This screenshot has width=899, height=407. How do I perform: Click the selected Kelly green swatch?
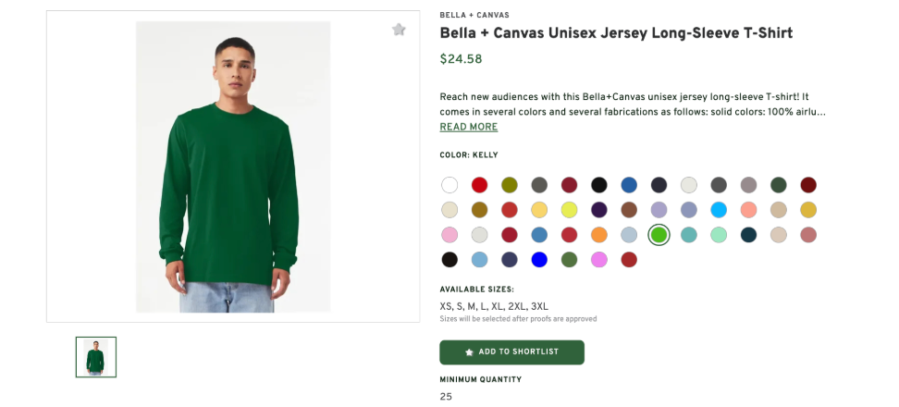point(659,235)
